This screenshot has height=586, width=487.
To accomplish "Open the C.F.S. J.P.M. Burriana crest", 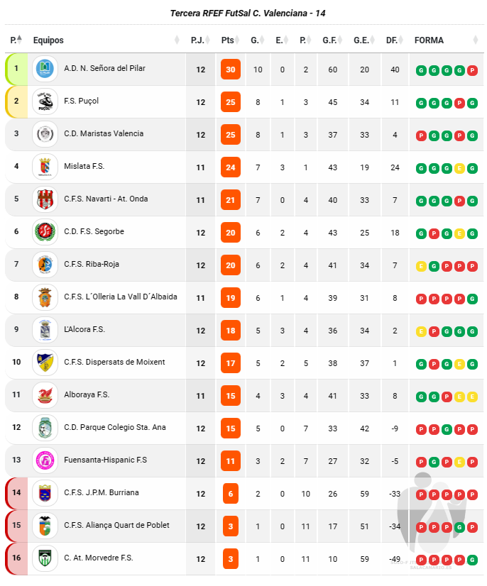I will pyautogui.click(x=45, y=493).
